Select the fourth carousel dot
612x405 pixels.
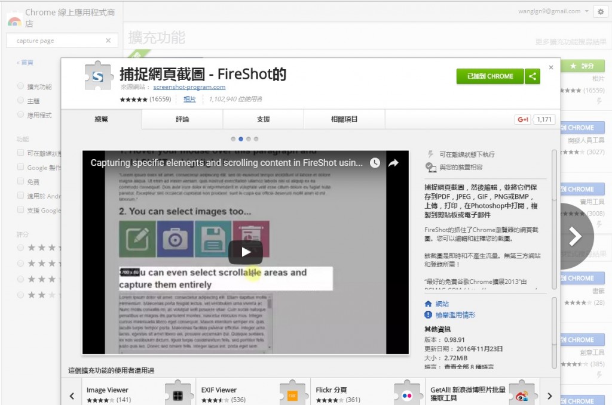tap(256, 139)
